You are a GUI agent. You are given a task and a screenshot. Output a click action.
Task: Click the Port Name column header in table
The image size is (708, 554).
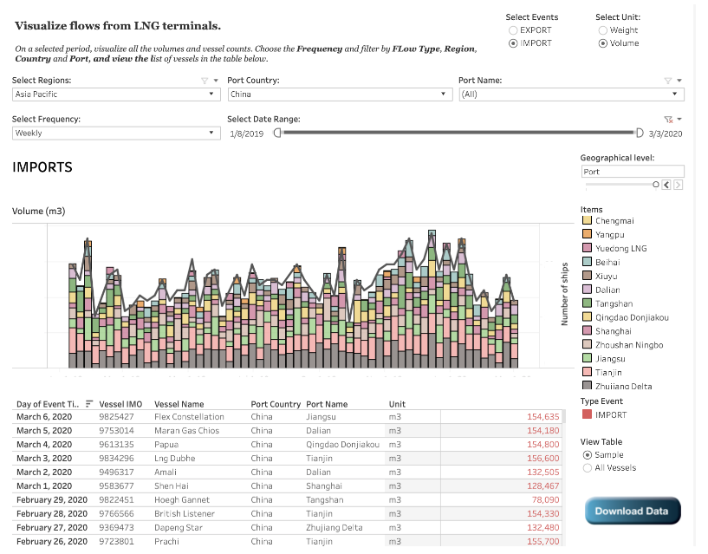coord(326,404)
